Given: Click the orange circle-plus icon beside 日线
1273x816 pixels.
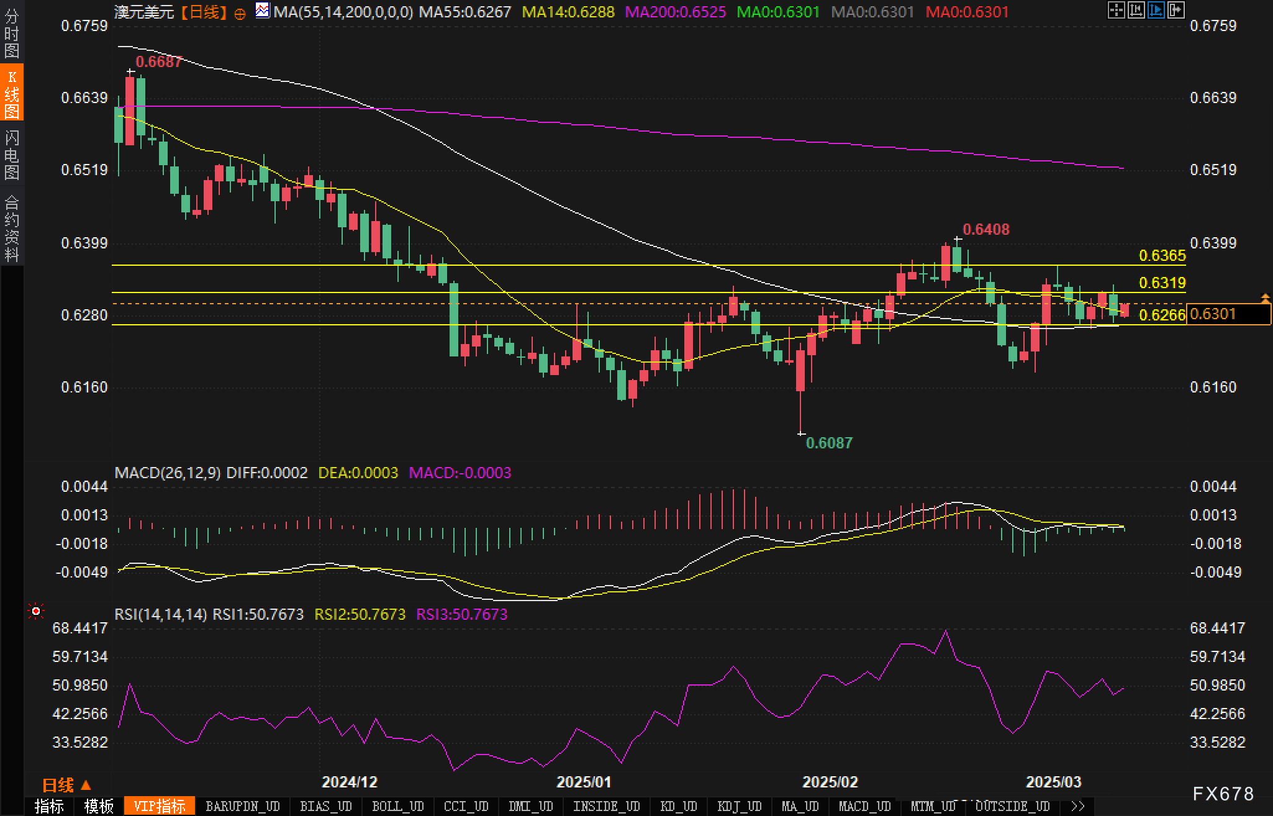Looking at the screenshot, I should click(240, 13).
